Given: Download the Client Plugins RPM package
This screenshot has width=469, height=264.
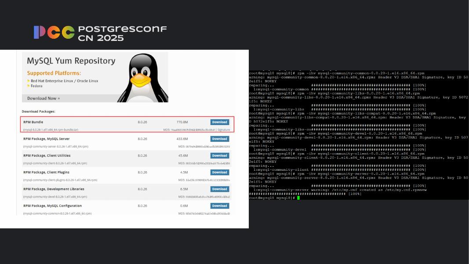Looking at the screenshot, I should [x=219, y=172].
